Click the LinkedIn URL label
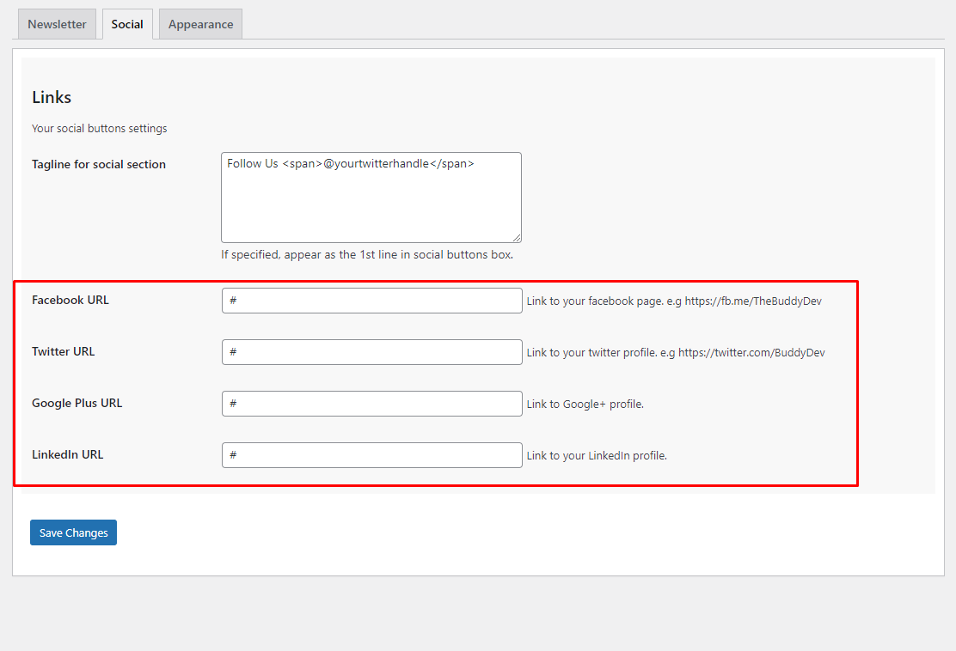The image size is (956, 651). [x=67, y=454]
